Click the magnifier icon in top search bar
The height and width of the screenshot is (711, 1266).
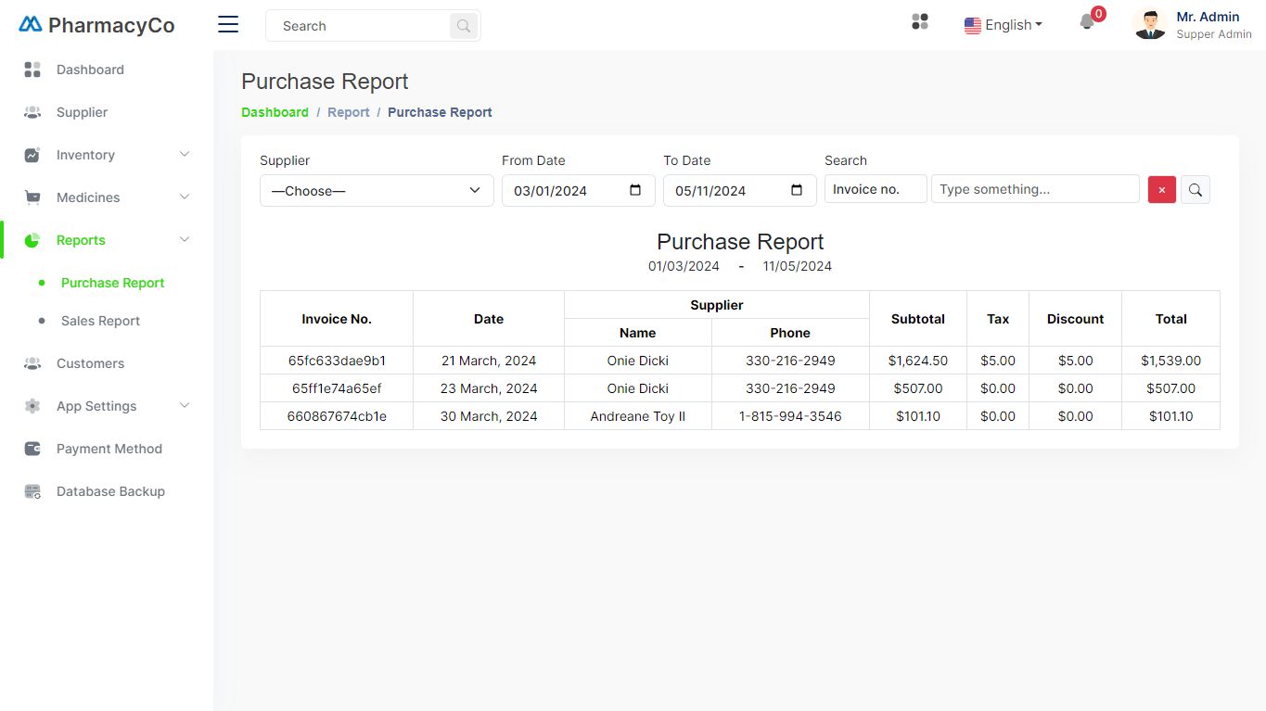[463, 26]
